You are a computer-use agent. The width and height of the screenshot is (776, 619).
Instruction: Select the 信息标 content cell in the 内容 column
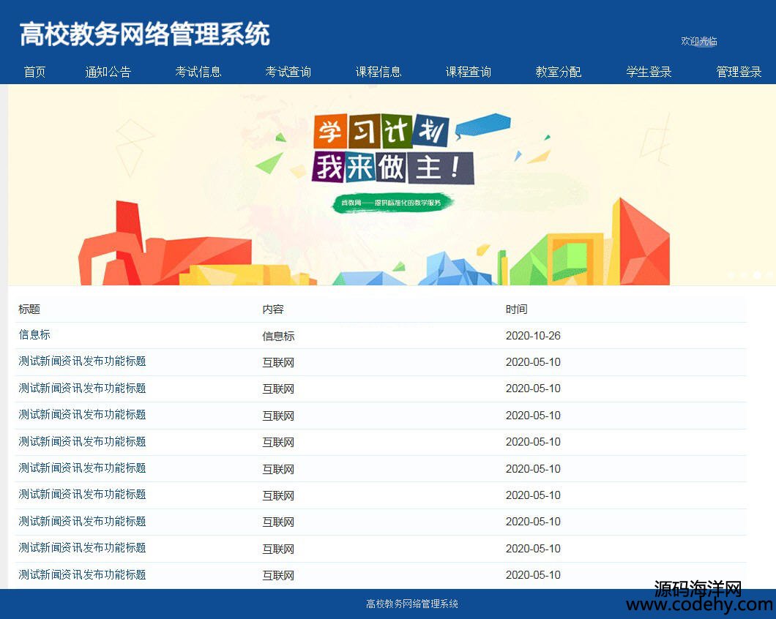278,337
